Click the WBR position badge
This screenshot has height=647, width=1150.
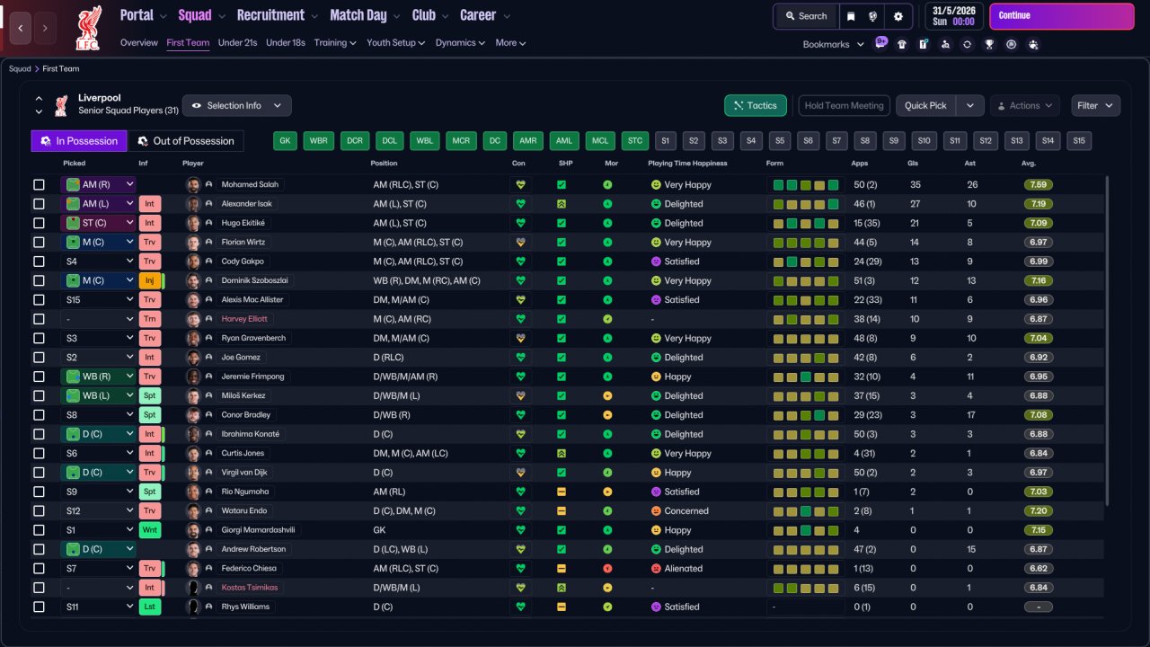click(319, 141)
